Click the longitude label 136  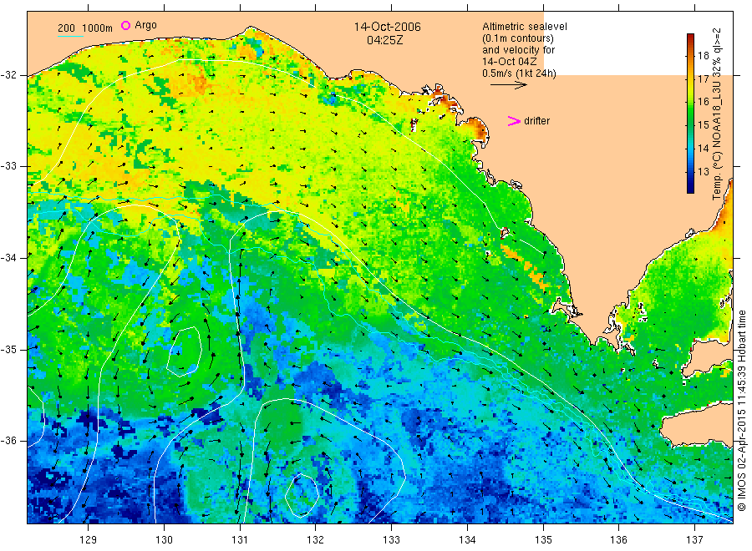click(618, 540)
